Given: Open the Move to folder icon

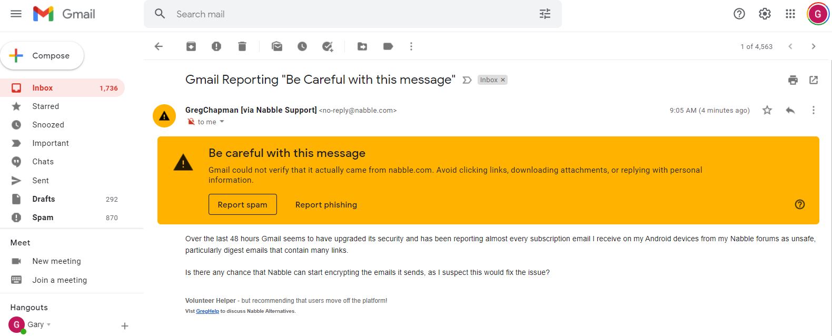Looking at the screenshot, I should (362, 46).
